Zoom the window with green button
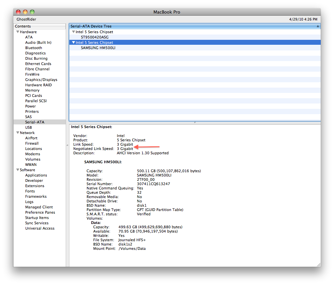The height and width of the screenshot is (285, 334). [x=32, y=12]
